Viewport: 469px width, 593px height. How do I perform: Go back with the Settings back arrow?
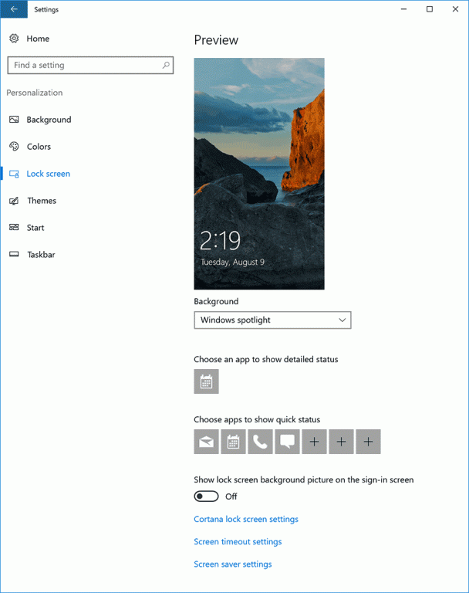tap(14, 10)
